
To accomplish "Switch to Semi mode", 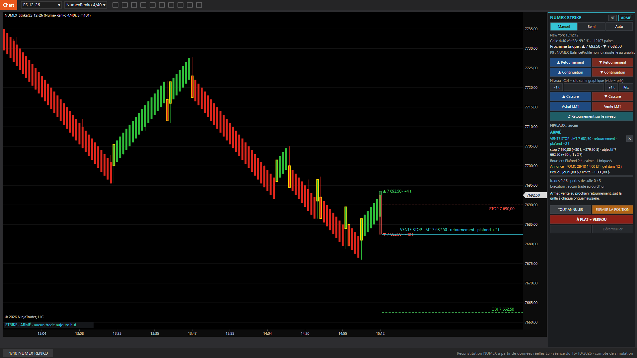I will tap(592, 27).
